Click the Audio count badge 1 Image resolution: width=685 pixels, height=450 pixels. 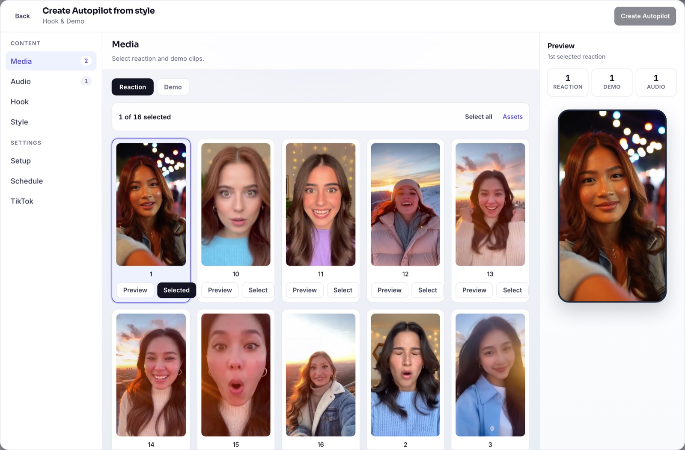click(86, 81)
